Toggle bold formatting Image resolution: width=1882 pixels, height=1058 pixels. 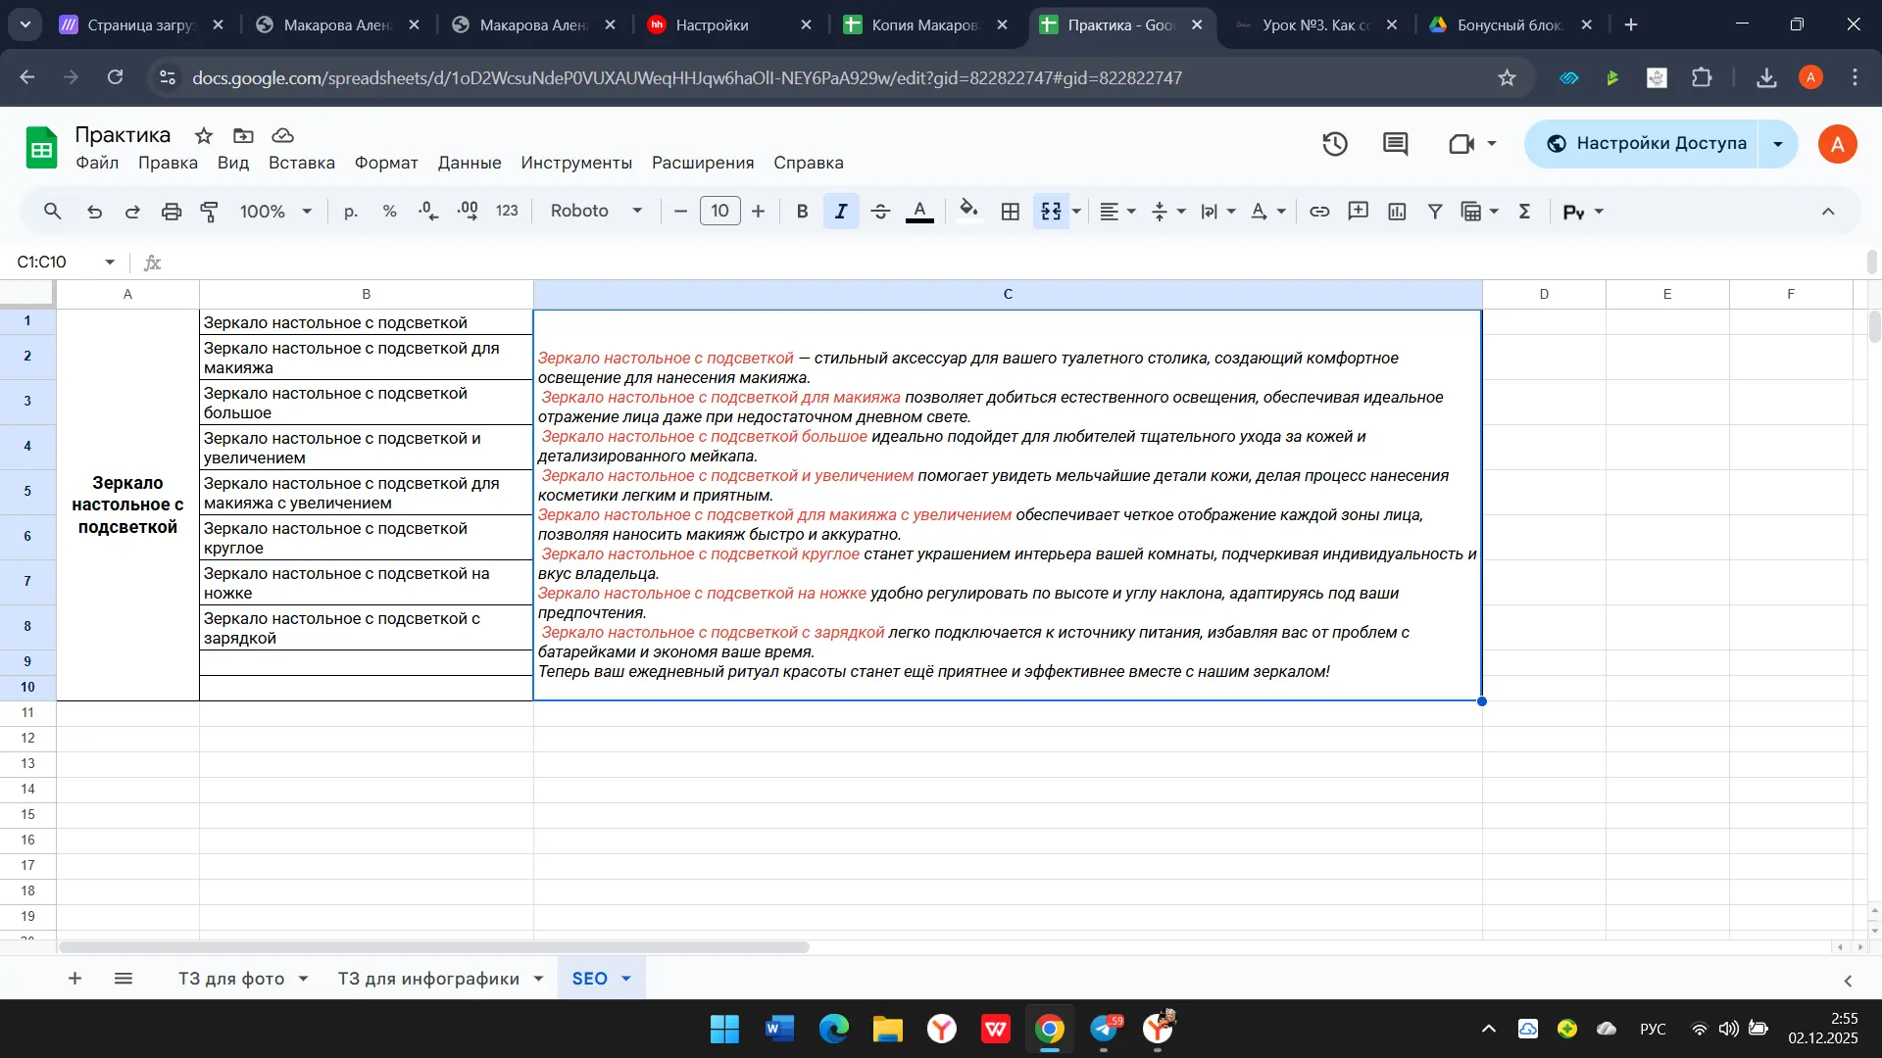click(802, 212)
